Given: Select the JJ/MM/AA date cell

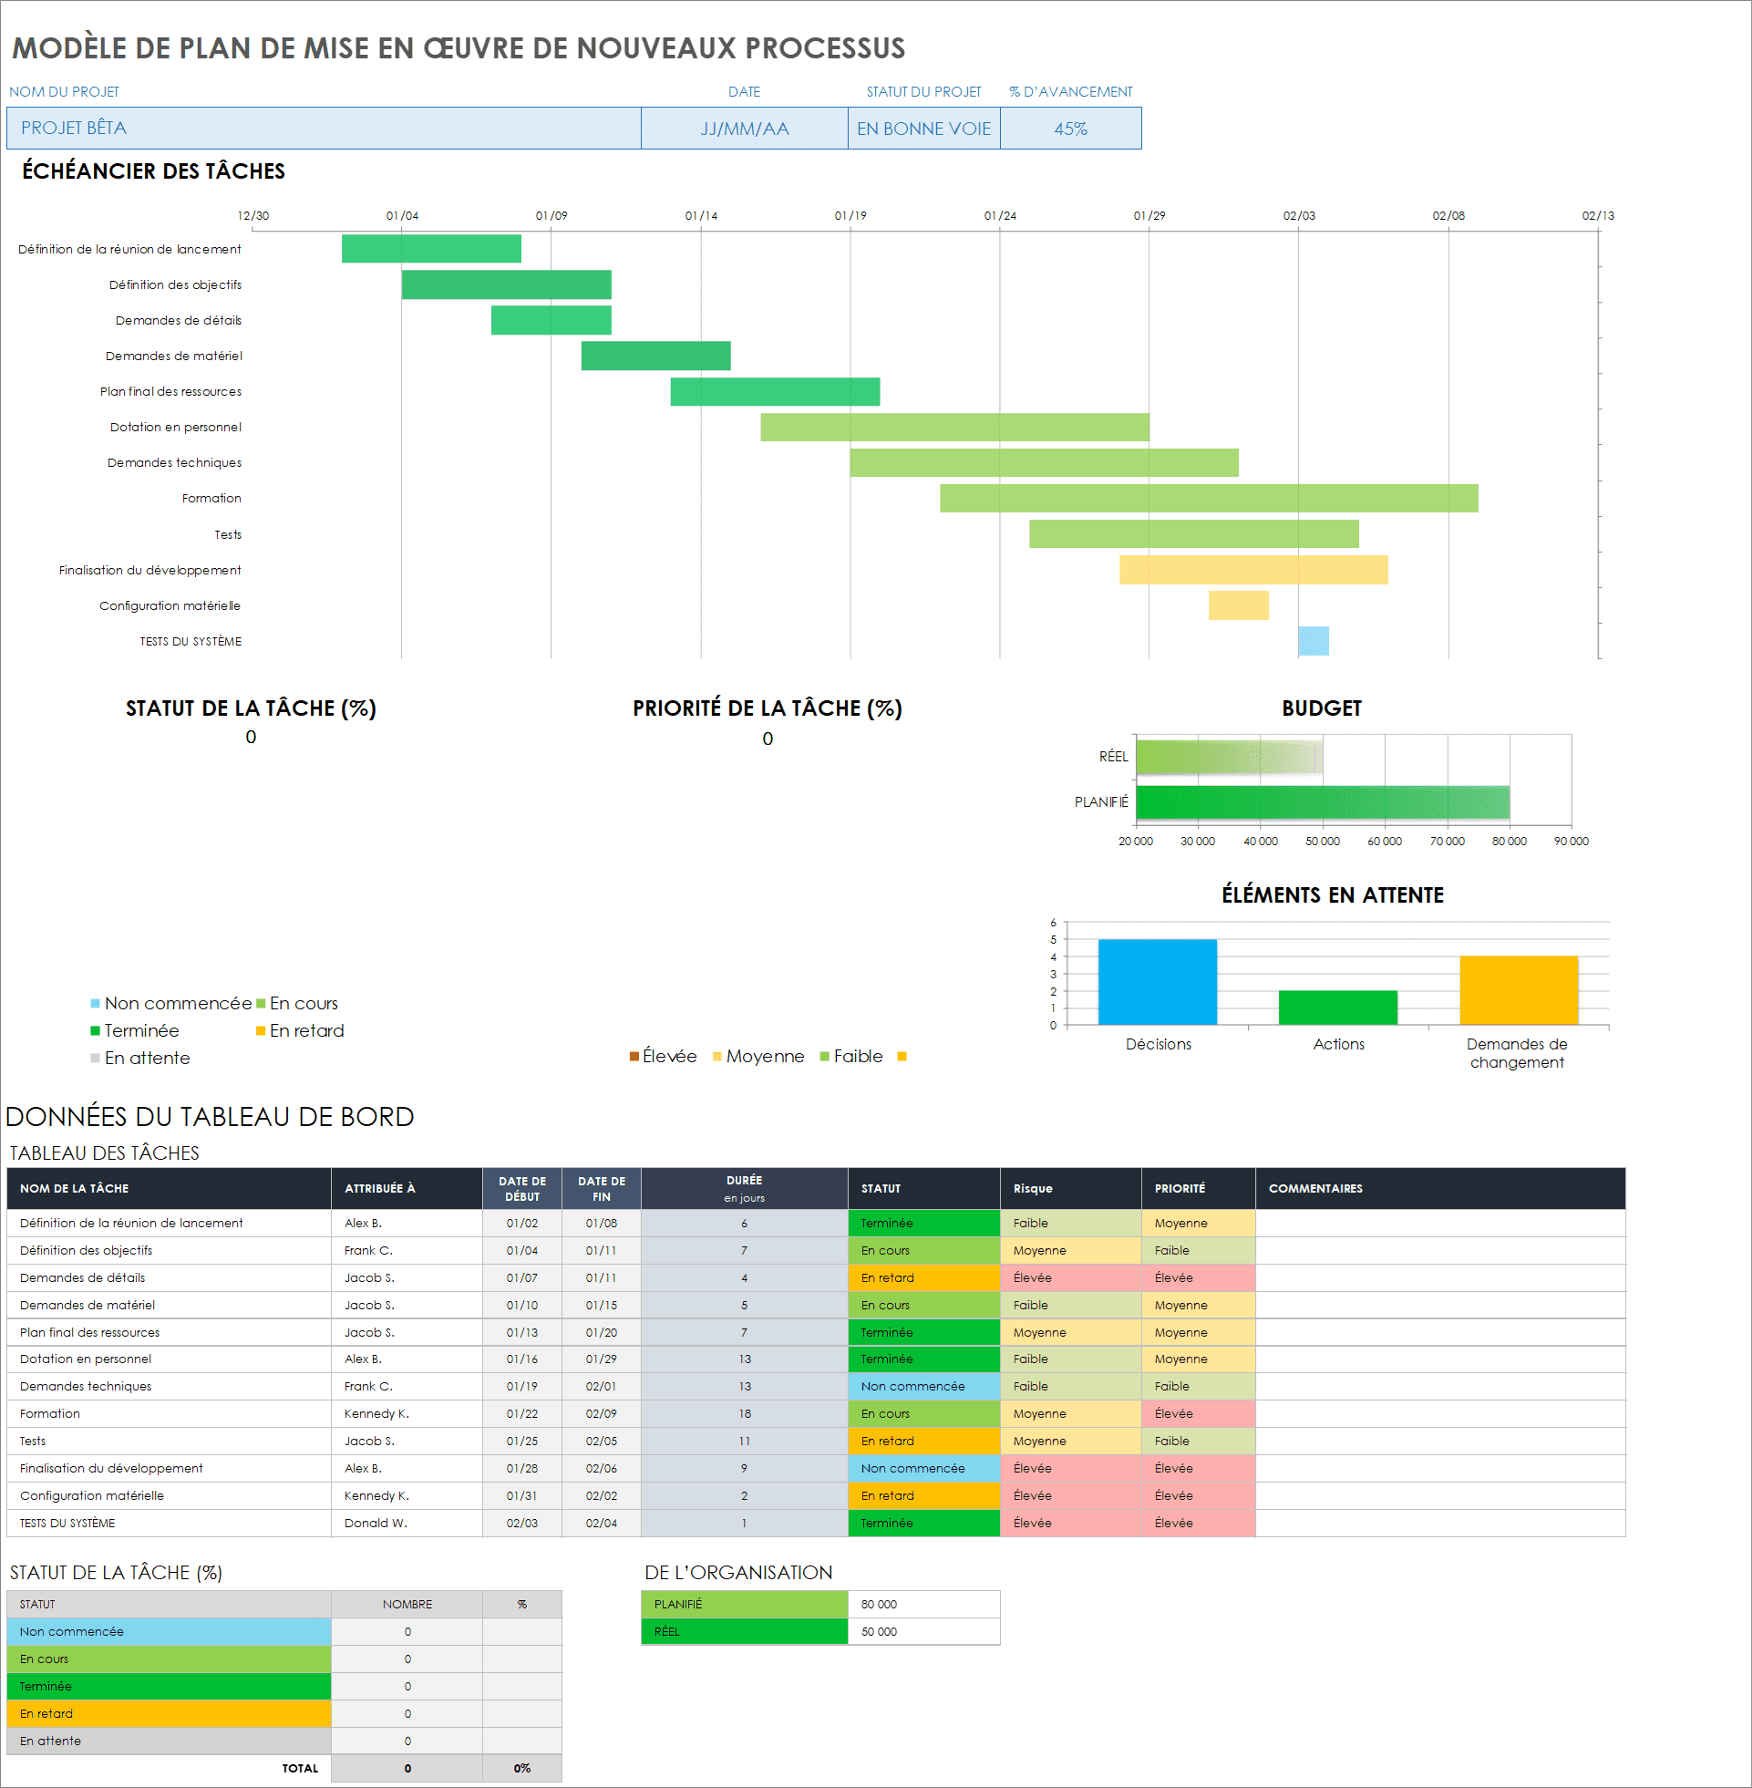Looking at the screenshot, I should pos(744,128).
